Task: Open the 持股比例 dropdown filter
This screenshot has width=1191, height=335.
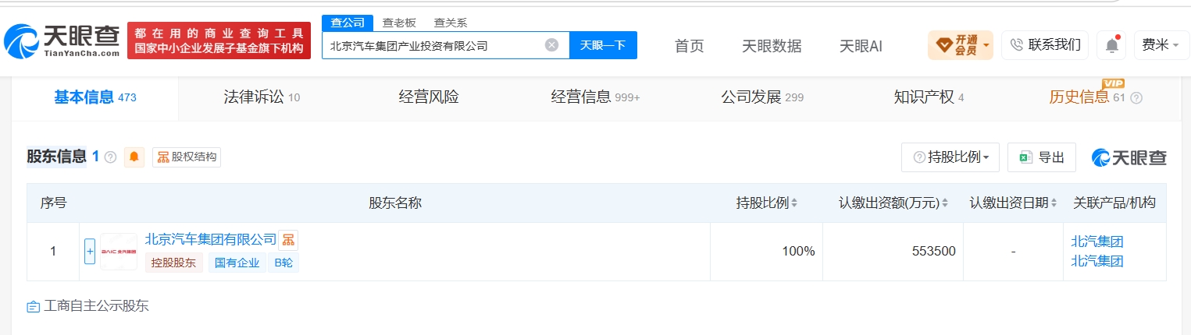Action: [950, 157]
